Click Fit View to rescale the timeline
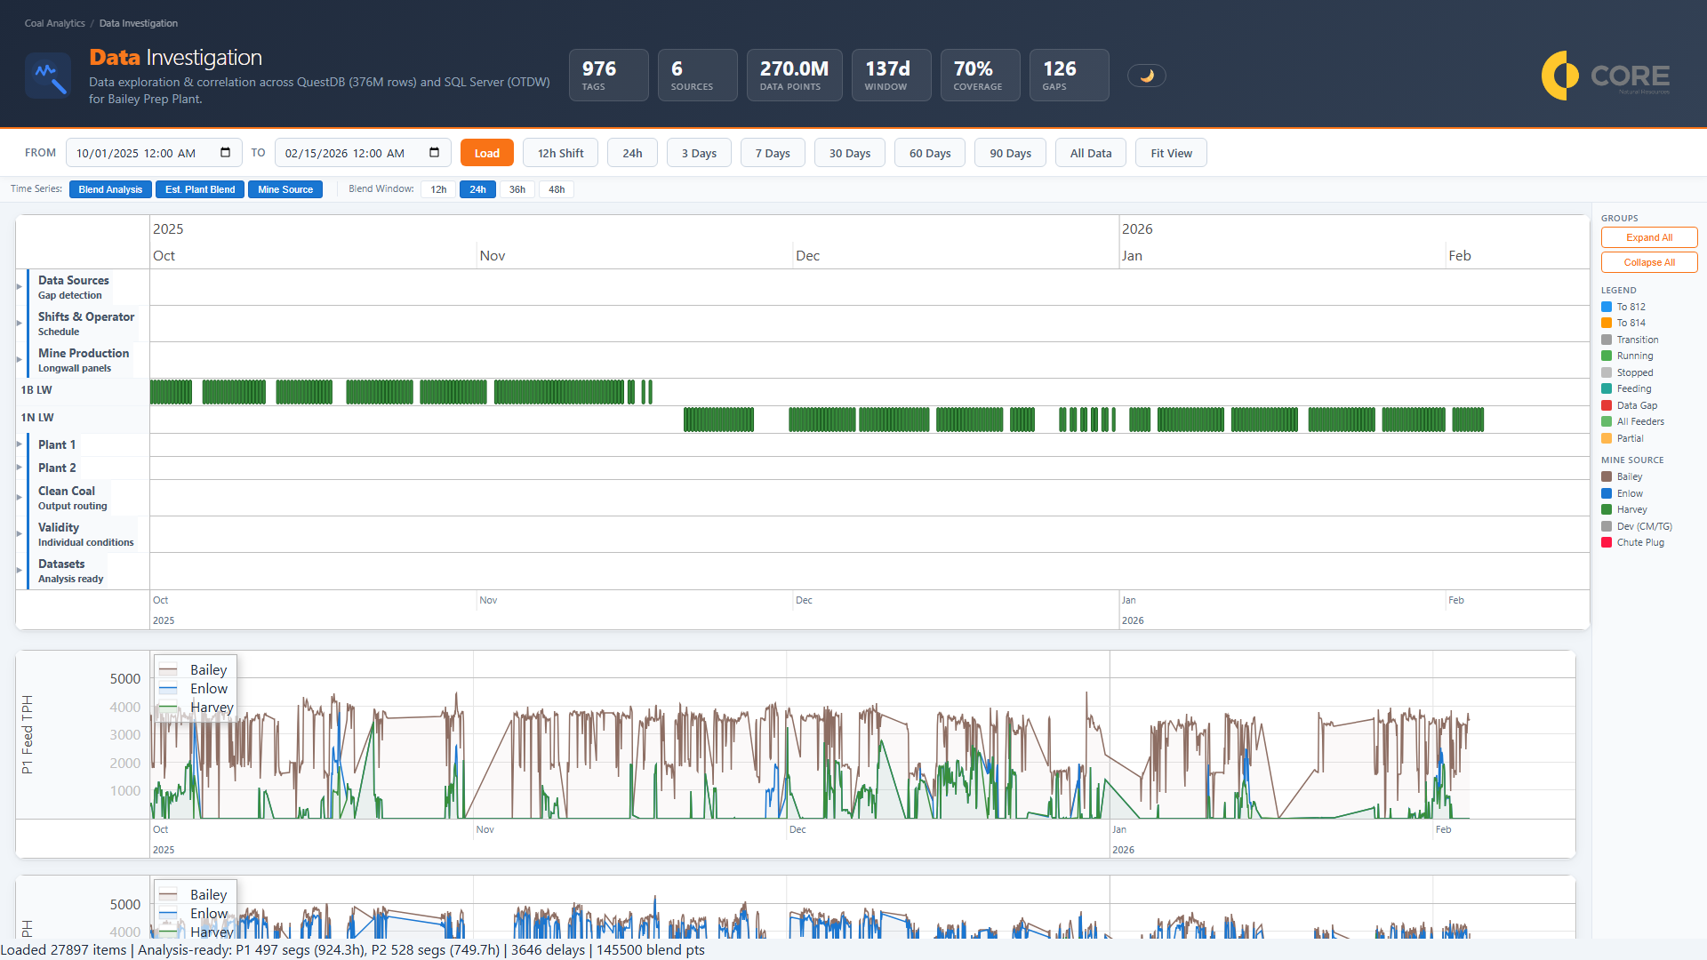This screenshot has width=1707, height=960. [x=1170, y=153]
